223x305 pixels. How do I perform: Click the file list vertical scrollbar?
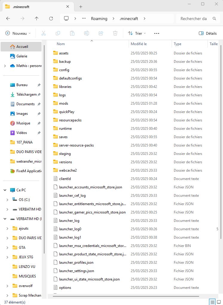[x=221, y=142]
